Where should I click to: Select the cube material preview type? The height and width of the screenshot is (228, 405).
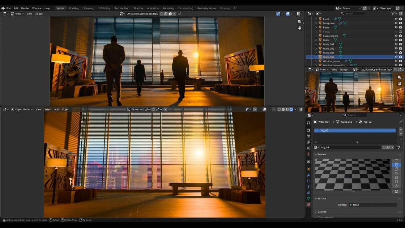coord(396,169)
